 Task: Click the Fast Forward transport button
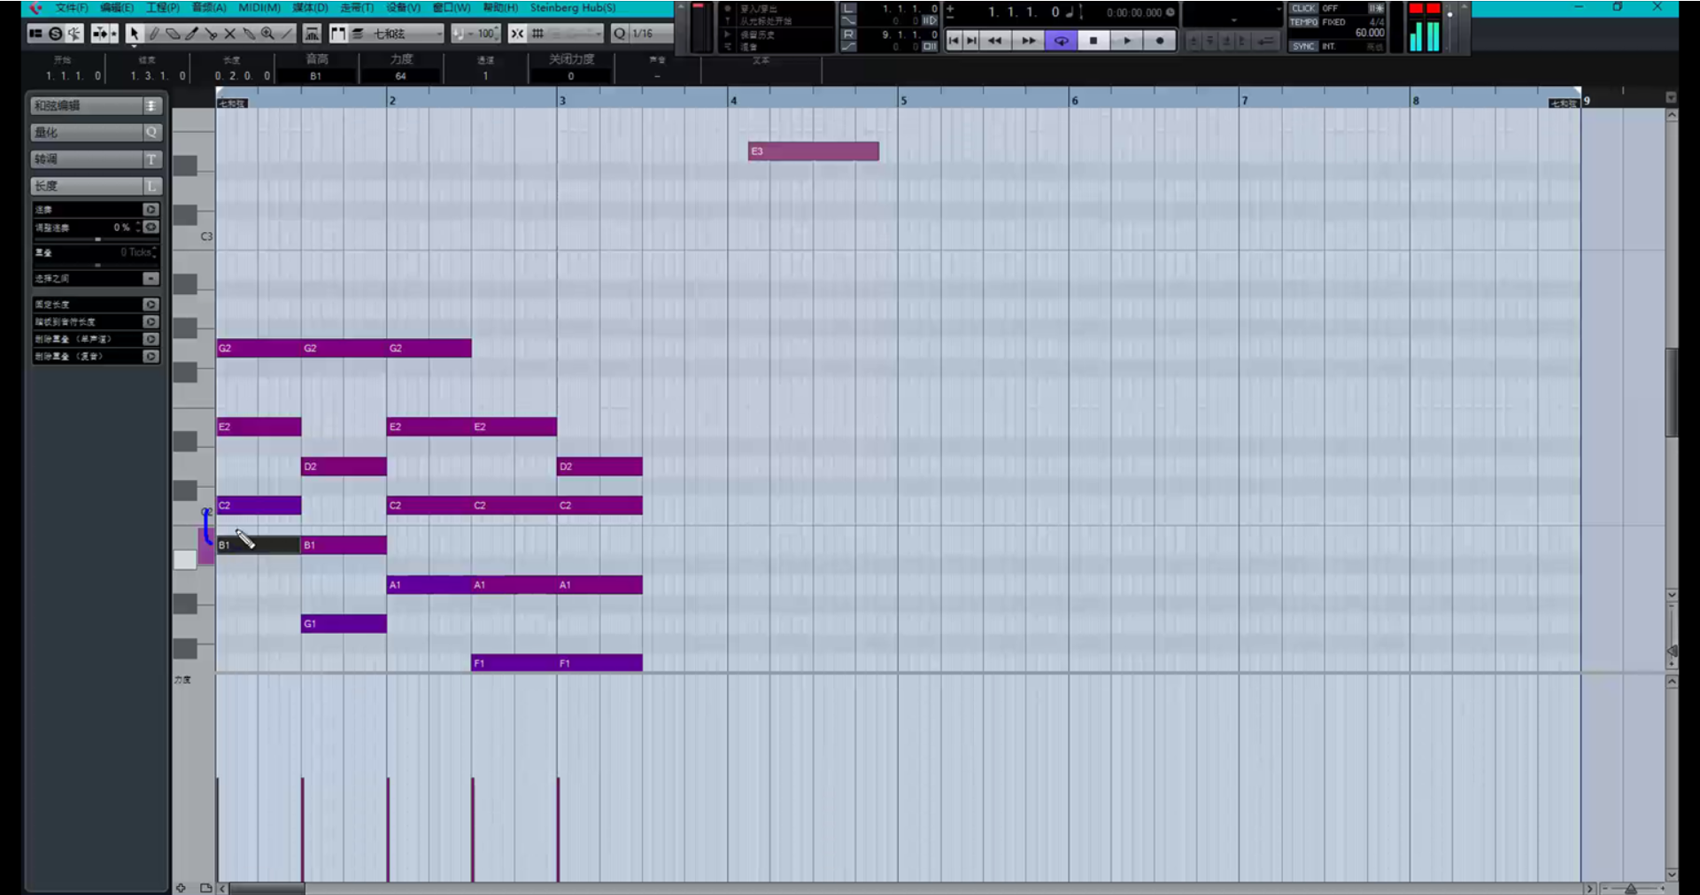(x=1028, y=41)
